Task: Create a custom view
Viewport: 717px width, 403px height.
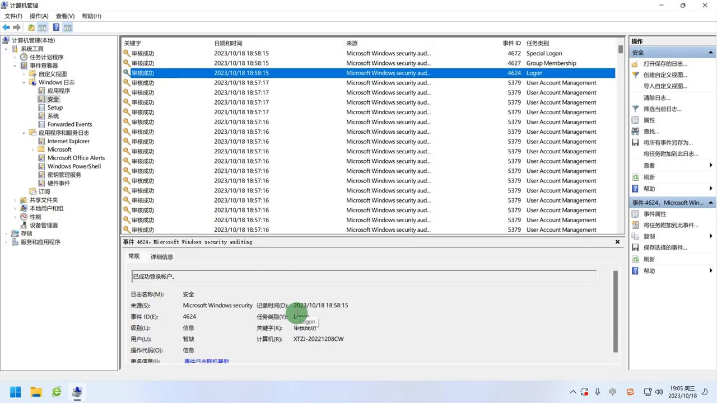Action: tap(664, 74)
